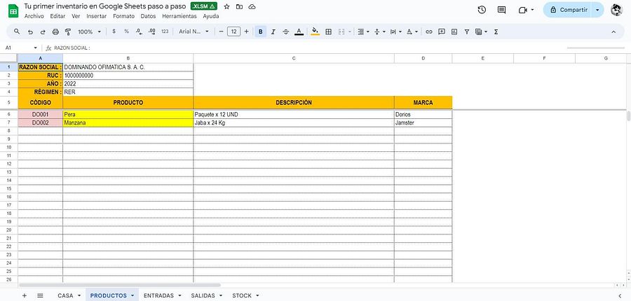Insert a chart
631x301 pixels.
coord(454,31)
